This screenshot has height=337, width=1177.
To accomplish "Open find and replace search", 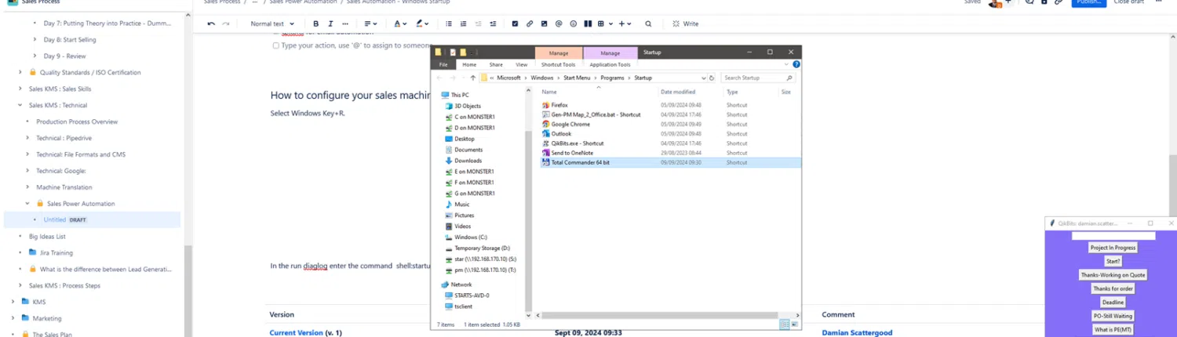I will click(x=648, y=24).
